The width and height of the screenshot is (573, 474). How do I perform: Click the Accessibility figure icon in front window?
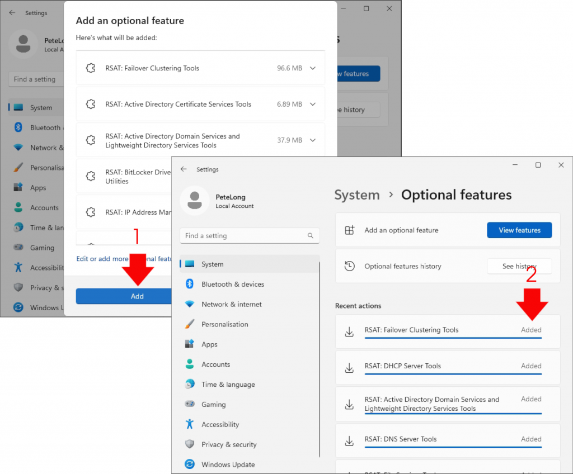point(190,424)
